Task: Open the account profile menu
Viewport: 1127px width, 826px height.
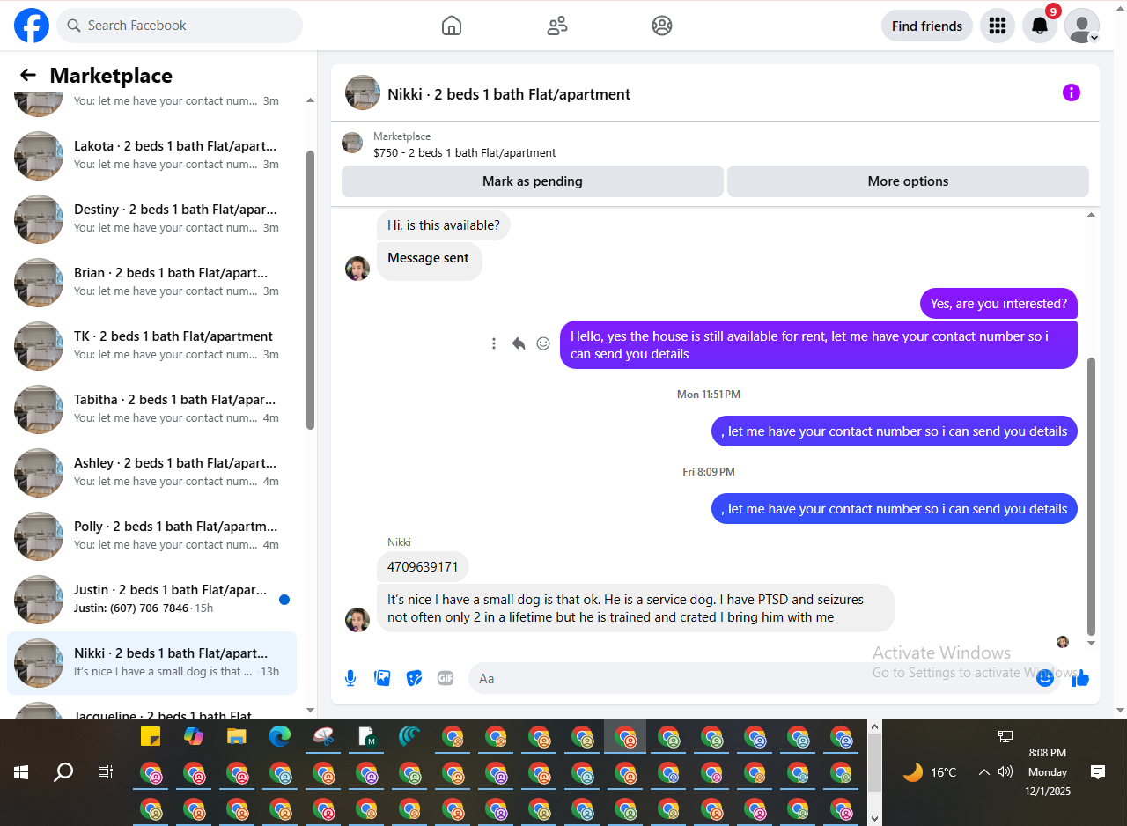Action: pyautogui.click(x=1082, y=26)
